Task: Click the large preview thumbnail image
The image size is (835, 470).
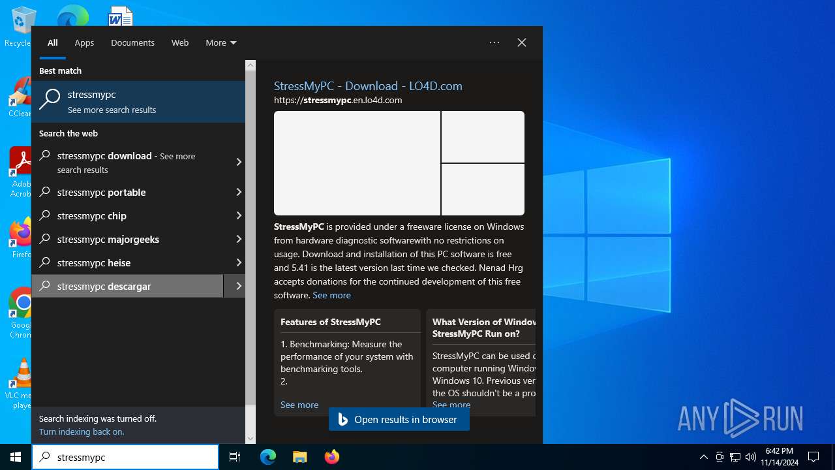Action: click(357, 163)
